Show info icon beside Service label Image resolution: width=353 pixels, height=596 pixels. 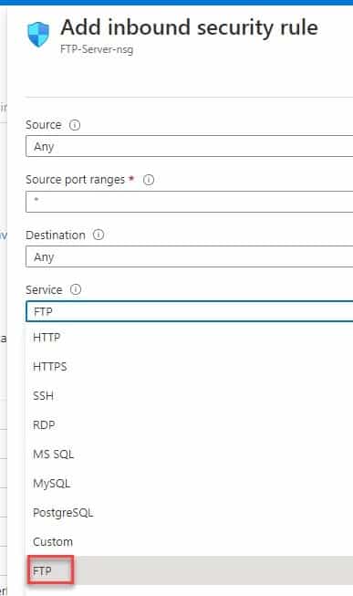click(x=76, y=289)
